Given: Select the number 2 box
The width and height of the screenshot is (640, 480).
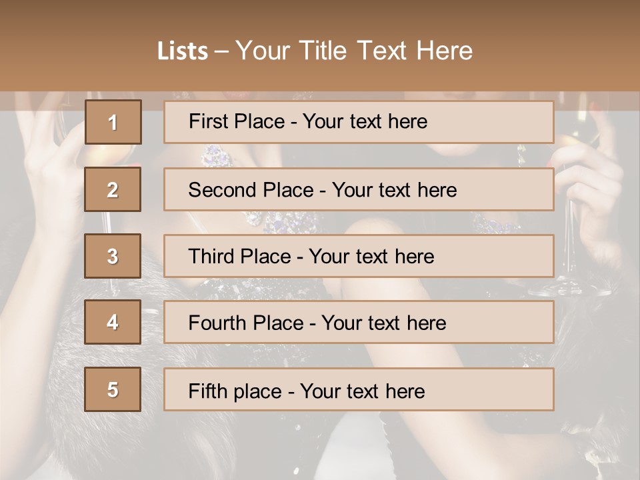Looking at the screenshot, I should 113,189.
